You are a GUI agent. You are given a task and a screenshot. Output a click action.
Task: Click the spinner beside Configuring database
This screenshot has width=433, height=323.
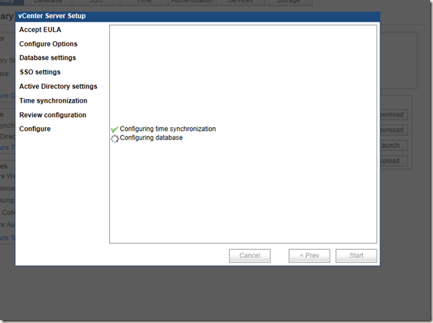(115, 139)
